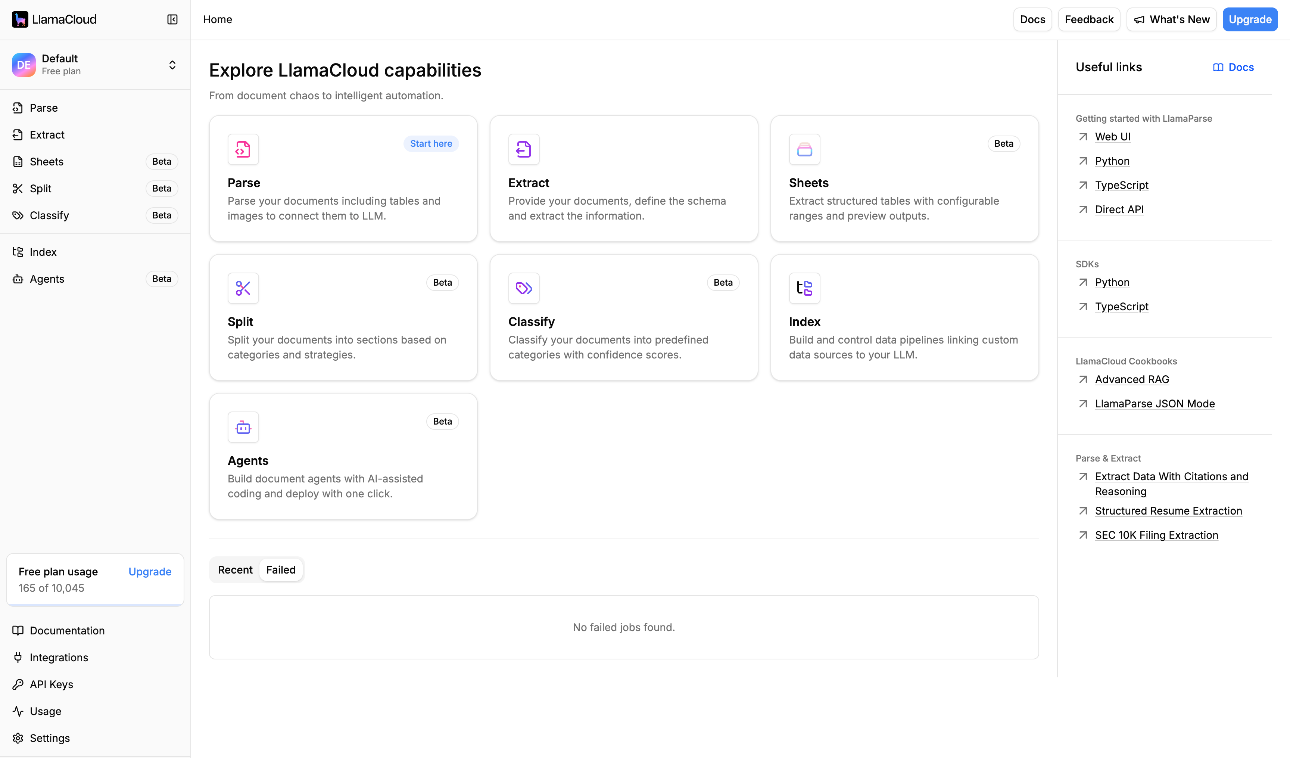This screenshot has width=1290, height=758.
Task: Open the API Keys sidebar item
Action: point(51,684)
